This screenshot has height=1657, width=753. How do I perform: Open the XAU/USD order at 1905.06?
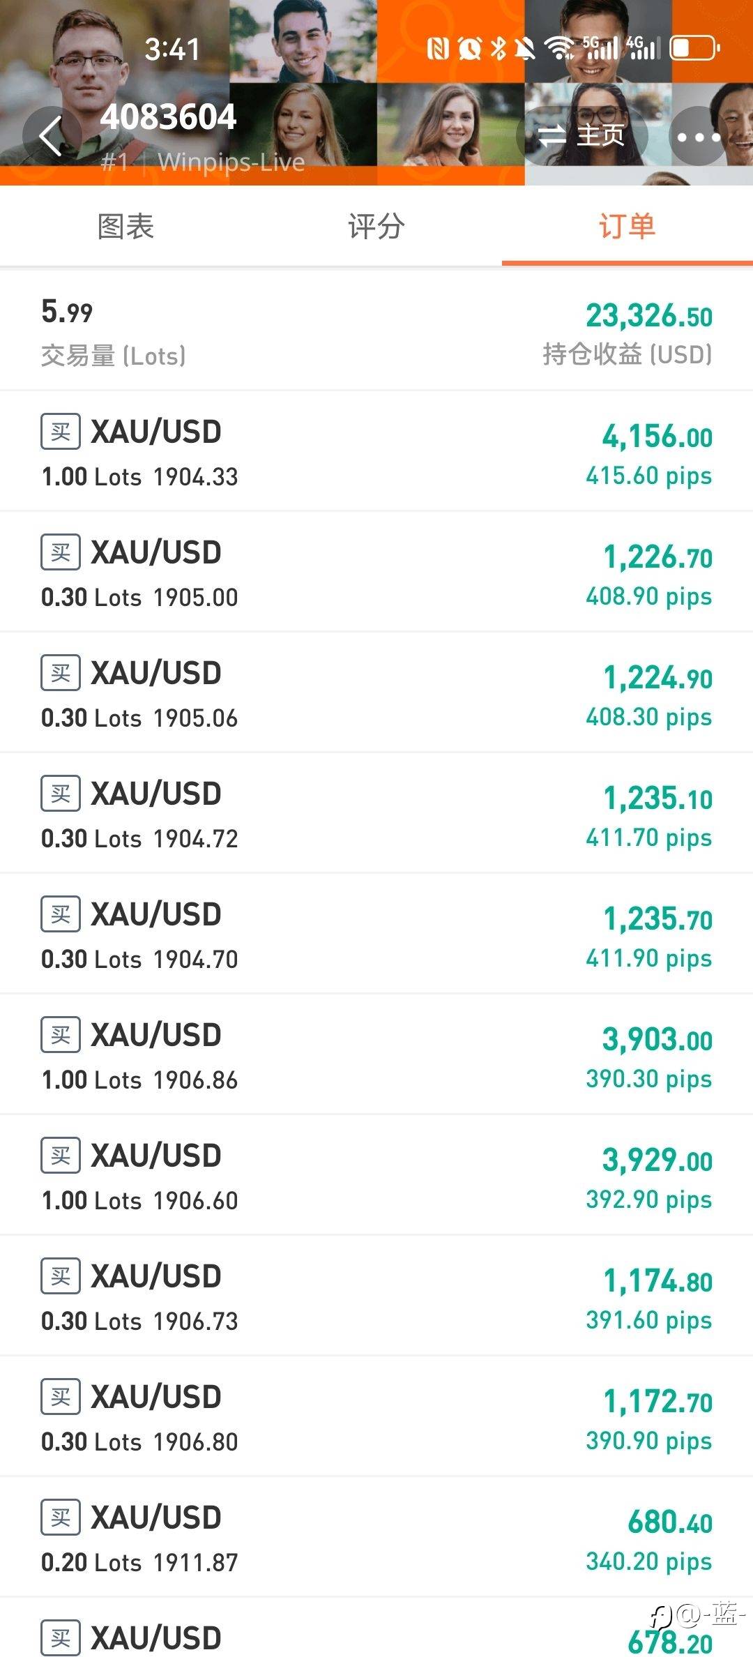tap(376, 693)
